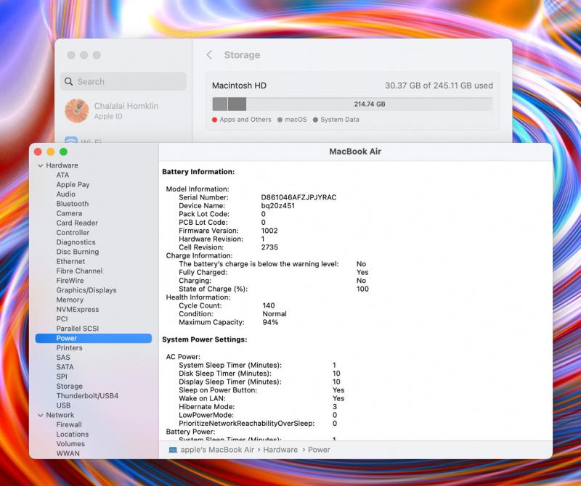This screenshot has height=486, width=581.
Task: Select SPI entry in sidebar
Action: 62,376
